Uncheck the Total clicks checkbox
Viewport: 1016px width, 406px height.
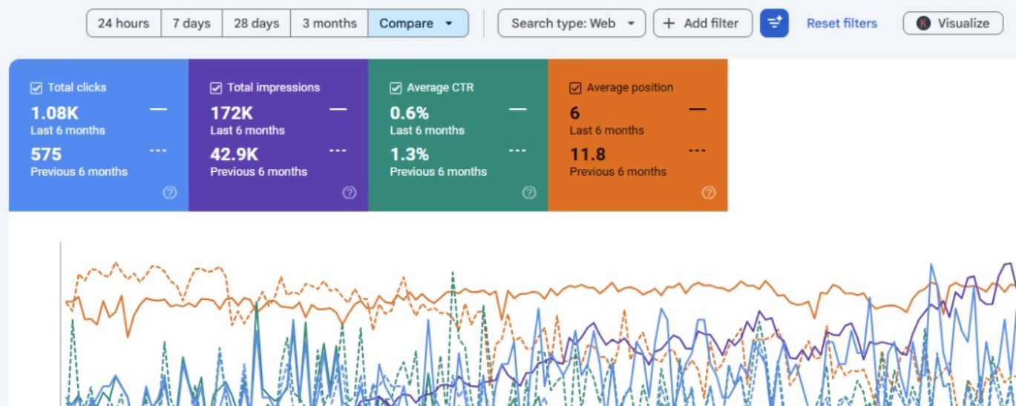point(36,88)
